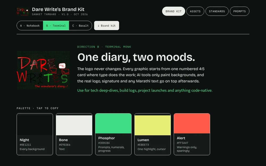The height and width of the screenshot is (166, 266).
Task: Click the #3DDC84 hex code
Action: click(x=104, y=143)
